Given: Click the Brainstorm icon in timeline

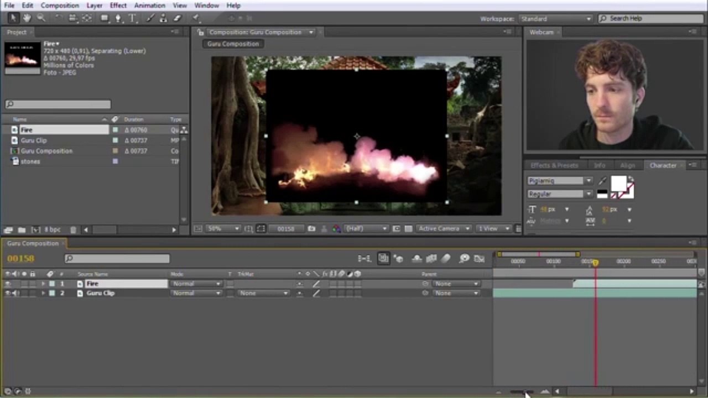Looking at the screenshot, I should (x=464, y=258).
